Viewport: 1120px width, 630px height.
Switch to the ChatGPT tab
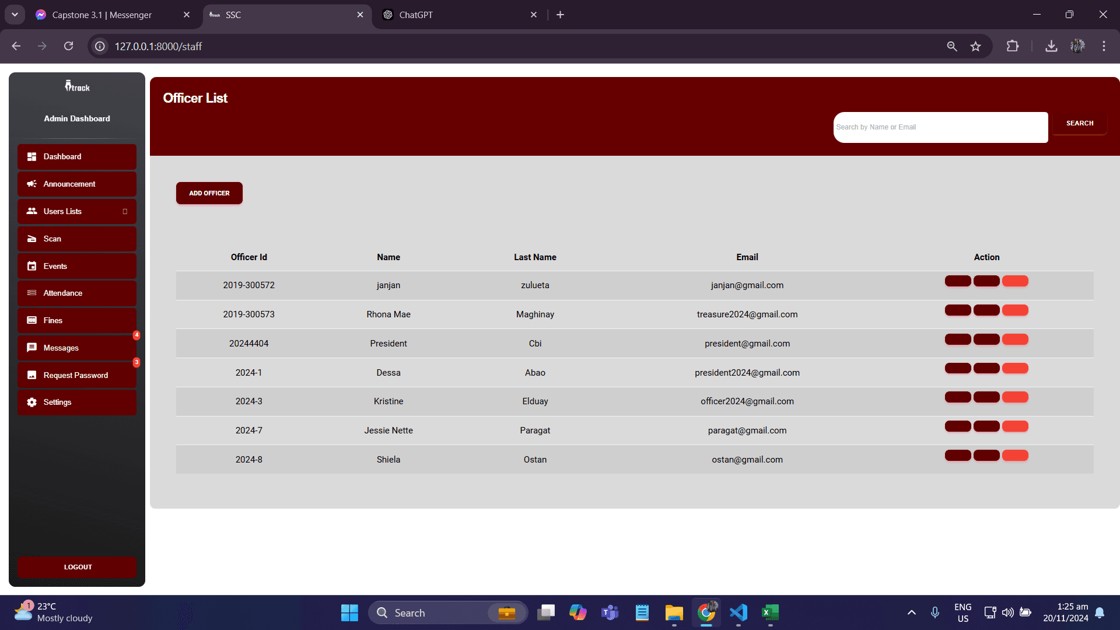point(460,15)
